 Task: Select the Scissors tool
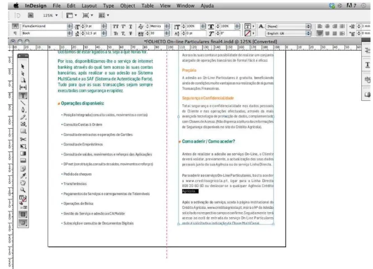click(x=23, y=139)
